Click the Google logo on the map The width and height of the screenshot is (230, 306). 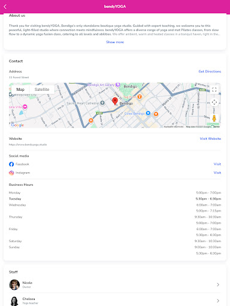[x=17, y=125]
